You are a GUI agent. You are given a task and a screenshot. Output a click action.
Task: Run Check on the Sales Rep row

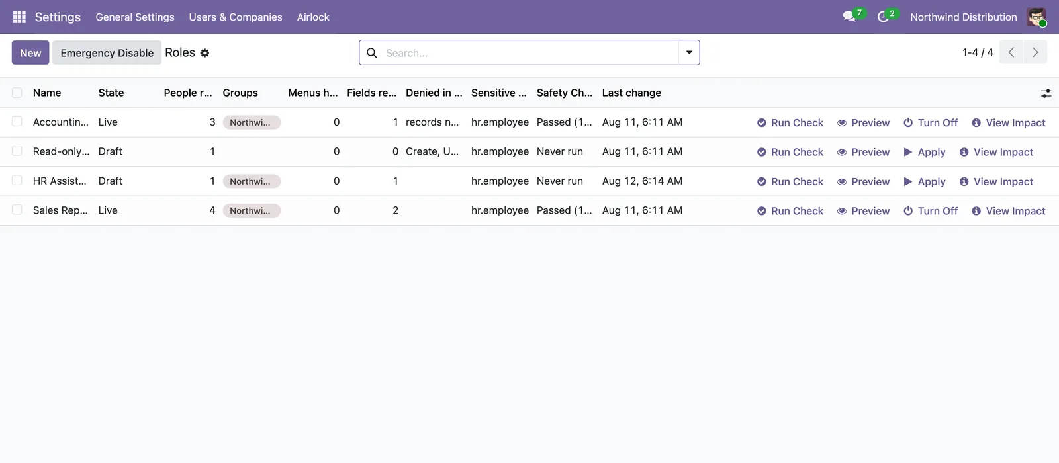[x=790, y=211]
